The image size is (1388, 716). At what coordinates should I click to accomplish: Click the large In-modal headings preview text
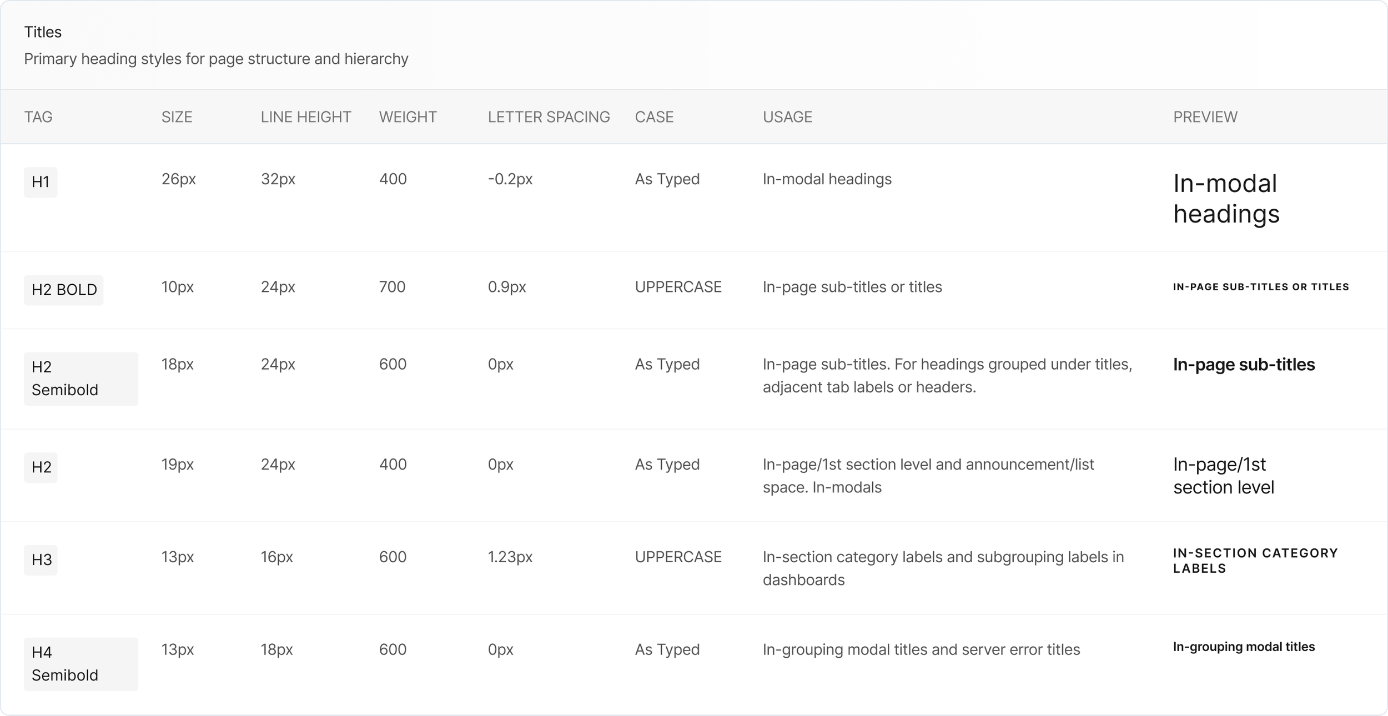click(1226, 199)
